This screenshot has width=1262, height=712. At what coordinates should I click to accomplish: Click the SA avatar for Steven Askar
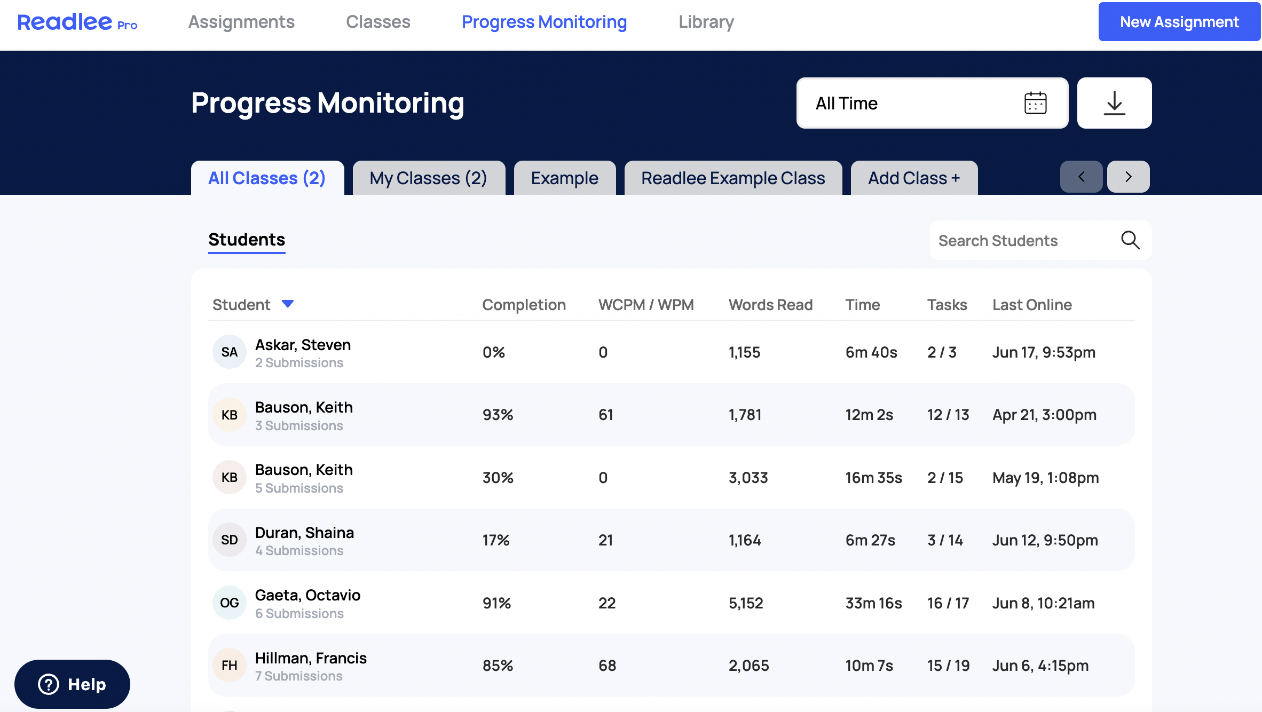click(229, 352)
